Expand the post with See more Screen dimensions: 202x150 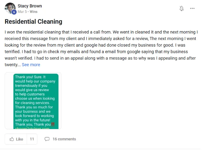[31, 65]
